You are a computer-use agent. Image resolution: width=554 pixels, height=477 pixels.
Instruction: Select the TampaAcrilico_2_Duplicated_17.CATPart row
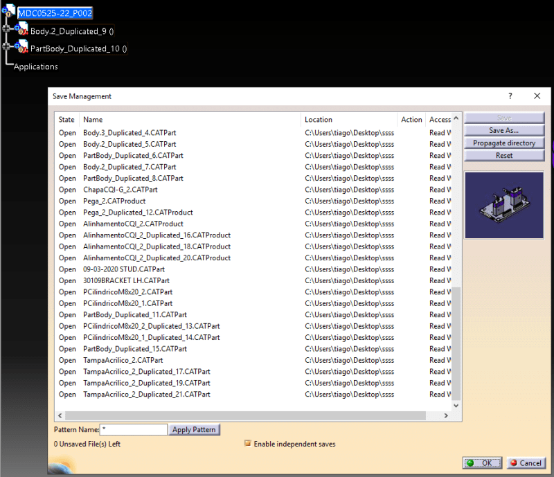tap(253, 371)
